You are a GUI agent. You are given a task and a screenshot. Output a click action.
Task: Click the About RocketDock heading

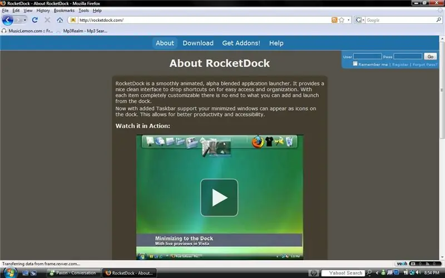219,63
